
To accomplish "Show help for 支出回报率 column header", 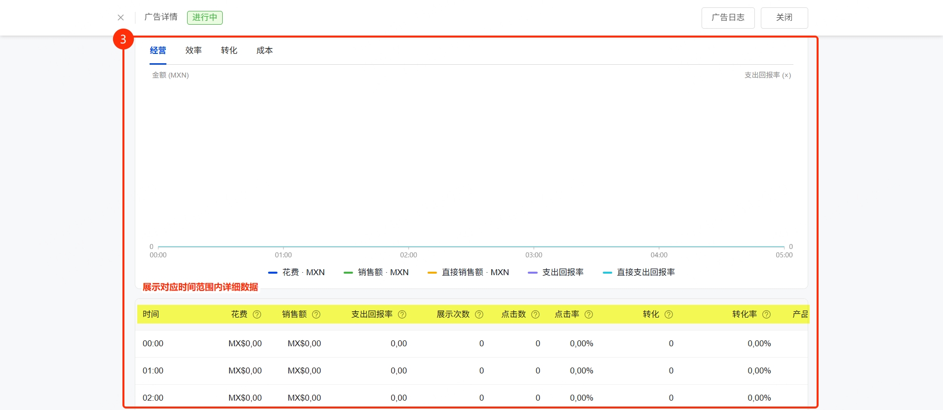I will (402, 314).
